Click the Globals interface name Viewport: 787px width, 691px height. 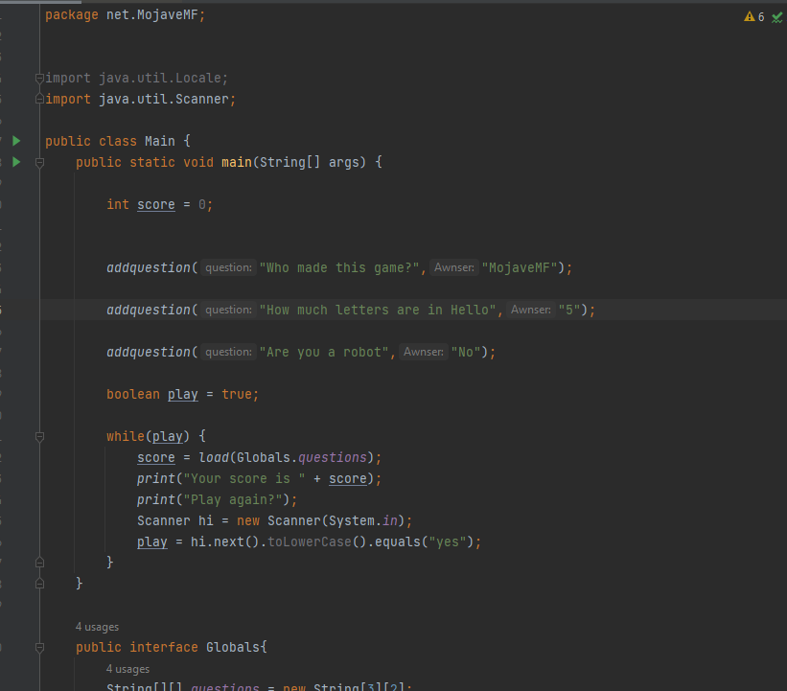(232, 647)
